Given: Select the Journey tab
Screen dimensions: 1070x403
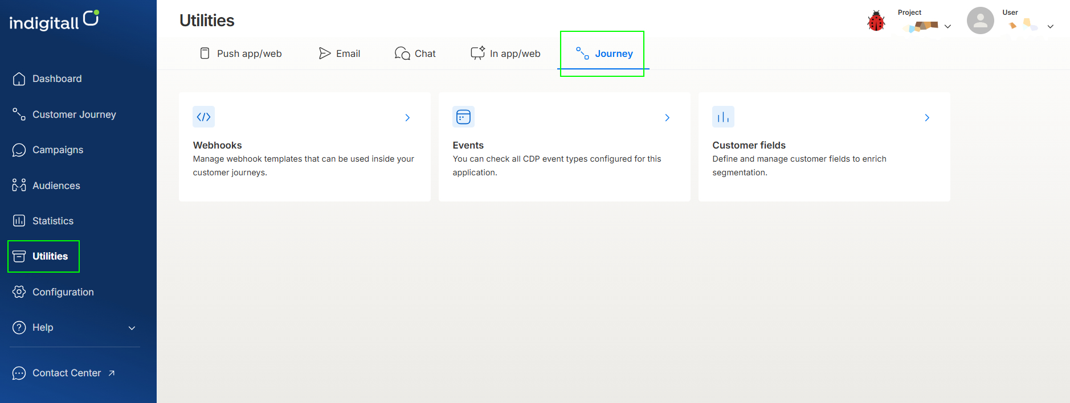Looking at the screenshot, I should click(x=604, y=54).
